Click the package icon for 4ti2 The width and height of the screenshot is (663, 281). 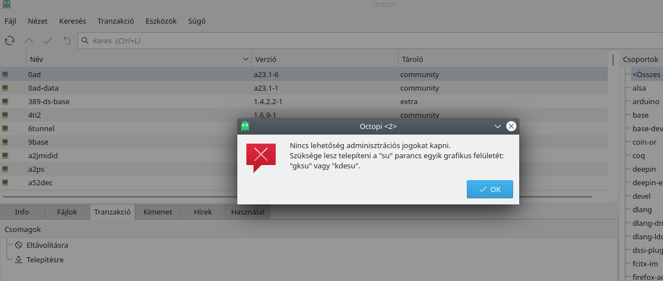5,115
